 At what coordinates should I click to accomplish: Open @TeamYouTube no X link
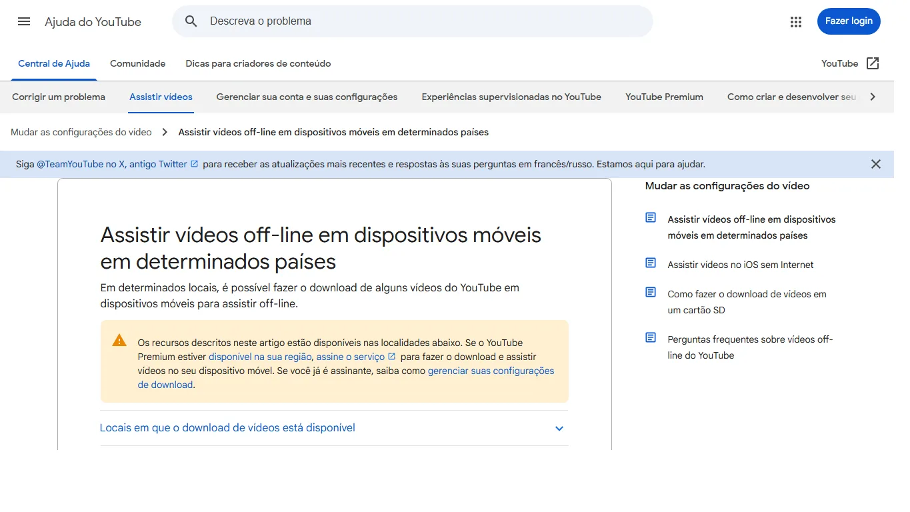tap(112, 164)
